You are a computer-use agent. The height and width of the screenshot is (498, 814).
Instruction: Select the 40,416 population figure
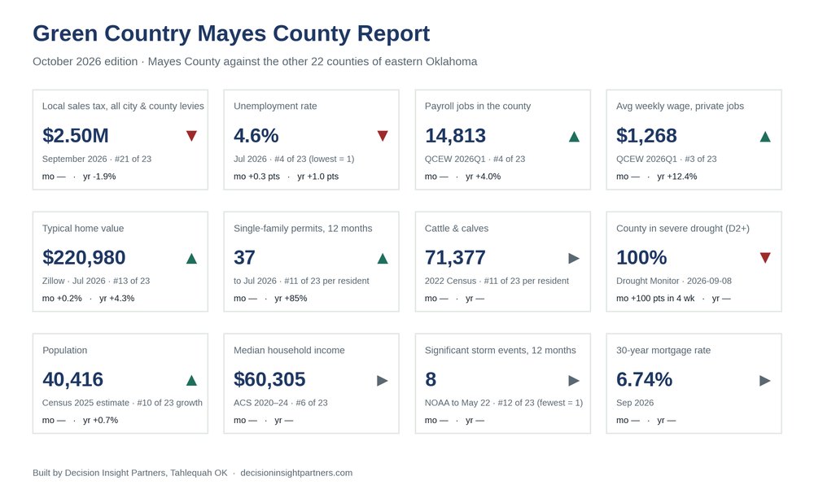(72, 379)
